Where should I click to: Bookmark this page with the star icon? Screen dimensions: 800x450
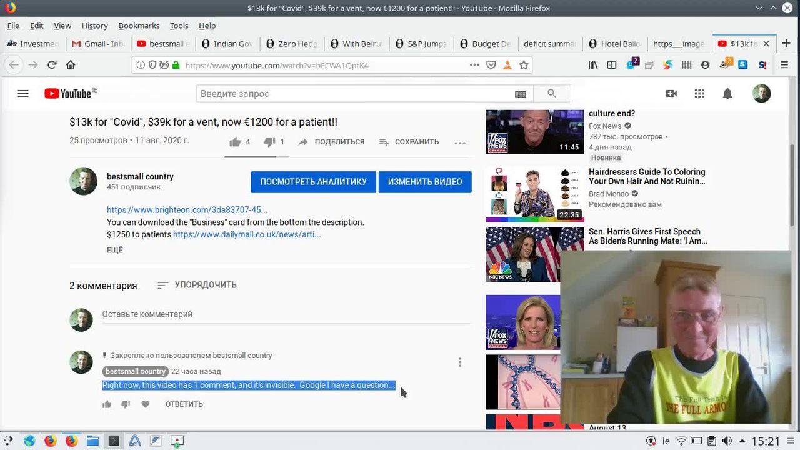tap(524, 65)
